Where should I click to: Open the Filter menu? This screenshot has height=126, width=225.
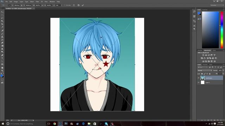(x=37, y=1)
